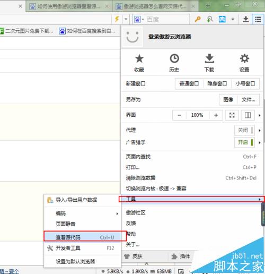Click the 百度 search input field

pos(167,19)
